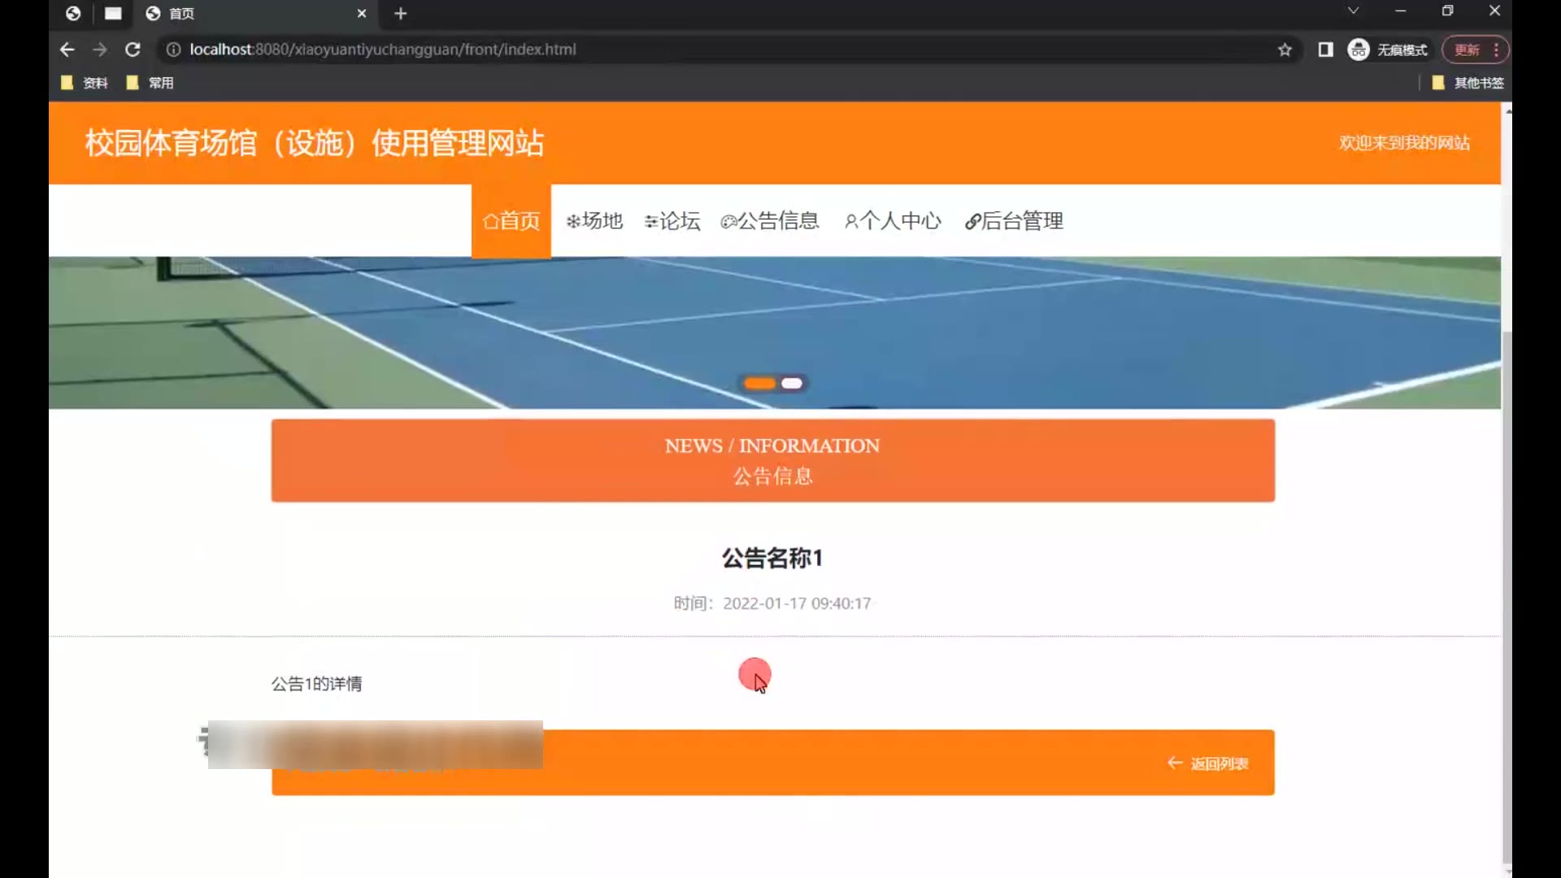
Task: Reload the current page
Action: coord(133,50)
